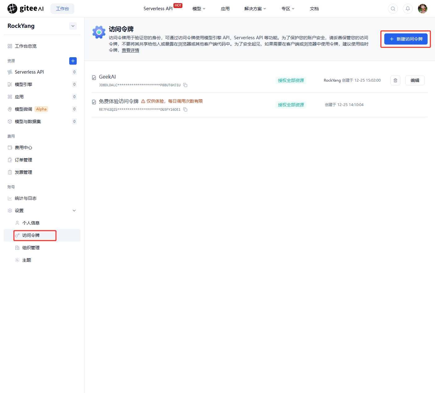Click timestamp 12-25 15:02:00
435x393 pixels.
(x=368, y=80)
